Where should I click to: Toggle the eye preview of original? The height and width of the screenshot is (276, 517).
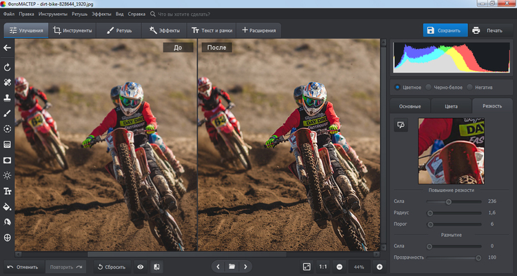[141, 266]
